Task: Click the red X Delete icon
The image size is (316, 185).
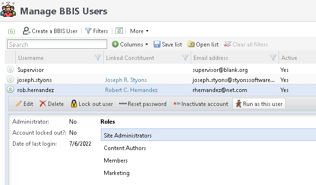Action: [x=43, y=104]
